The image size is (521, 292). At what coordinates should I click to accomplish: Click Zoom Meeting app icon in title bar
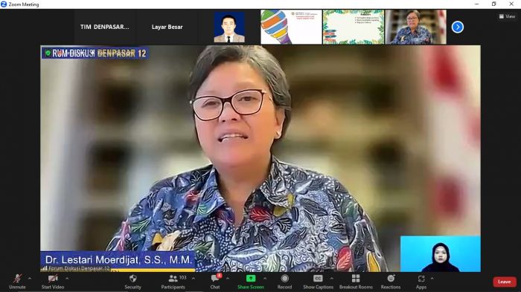pos(4,4)
